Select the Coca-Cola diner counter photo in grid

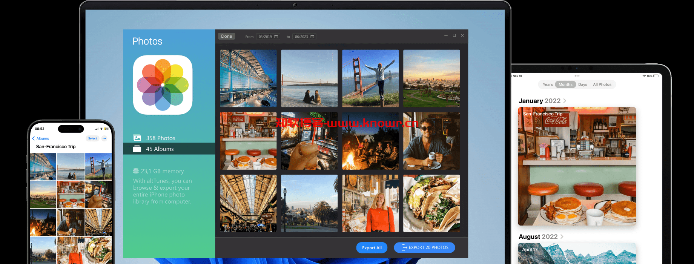[x=248, y=141]
